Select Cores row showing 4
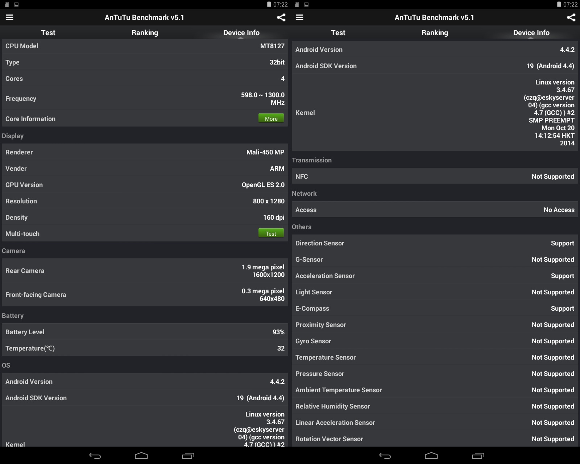 pos(145,79)
